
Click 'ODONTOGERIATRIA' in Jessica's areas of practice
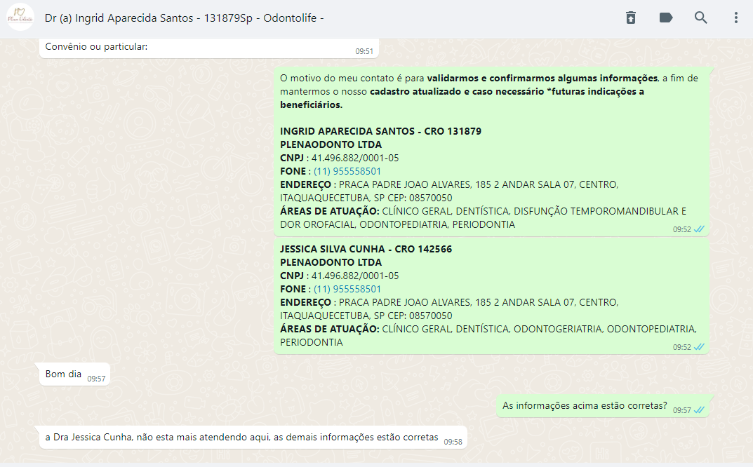[557, 330]
